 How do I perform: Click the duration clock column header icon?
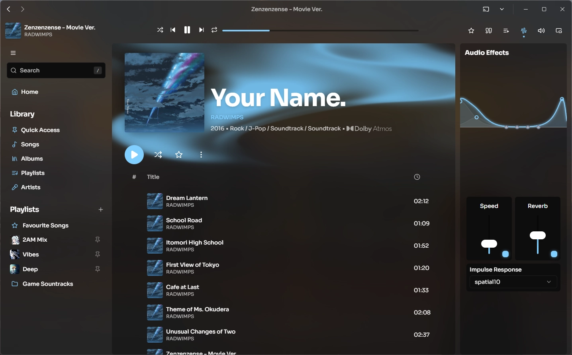[x=417, y=177]
